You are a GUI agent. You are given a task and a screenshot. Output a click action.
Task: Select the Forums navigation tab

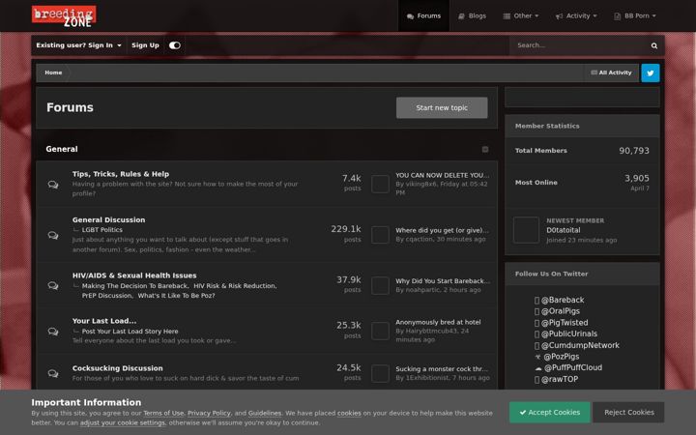click(423, 16)
